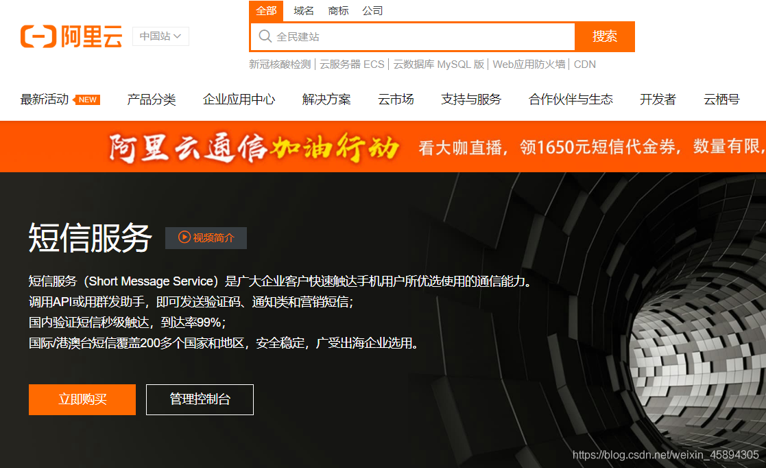The height and width of the screenshot is (468, 766).
Task: Click the 短信服务 page heading
Action: [91, 237]
